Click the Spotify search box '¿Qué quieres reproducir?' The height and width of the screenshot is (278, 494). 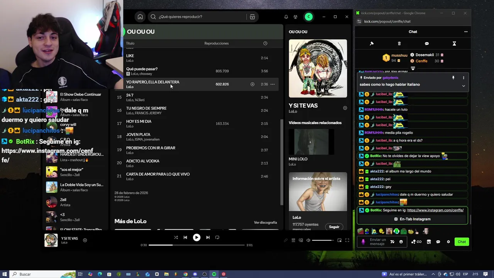pyautogui.click(x=197, y=17)
